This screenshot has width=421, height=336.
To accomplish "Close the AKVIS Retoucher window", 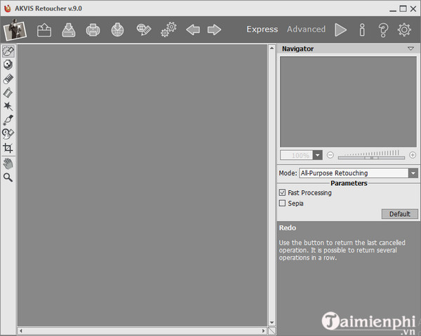I will tap(413, 9).
